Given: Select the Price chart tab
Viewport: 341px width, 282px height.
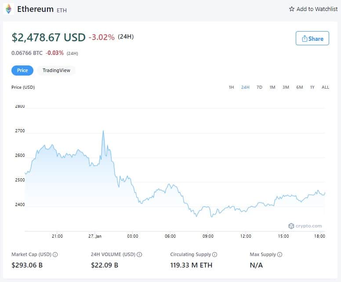Looking at the screenshot, I should 22,70.
